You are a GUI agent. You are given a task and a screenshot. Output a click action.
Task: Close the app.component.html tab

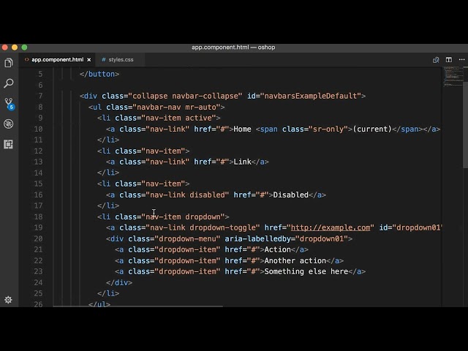point(89,60)
